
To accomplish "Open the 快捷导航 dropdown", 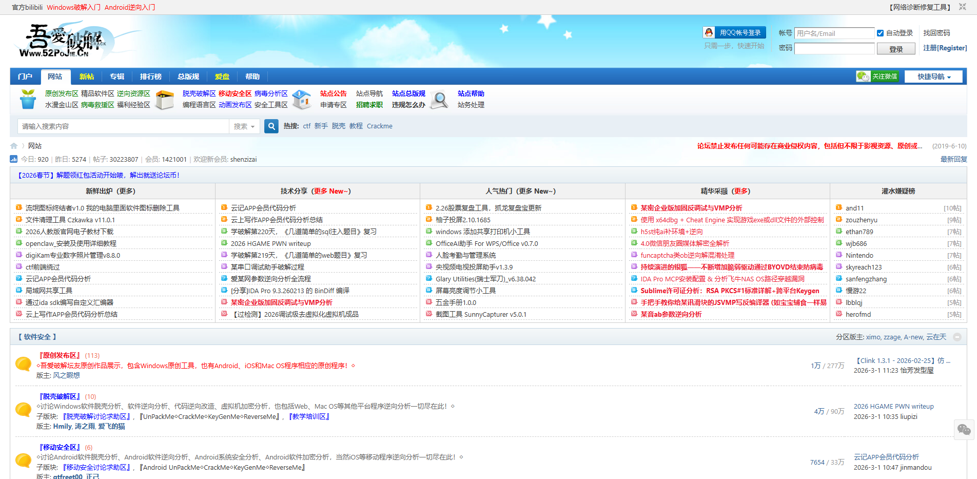I will tap(933, 76).
